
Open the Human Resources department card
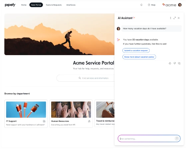[71, 113]
